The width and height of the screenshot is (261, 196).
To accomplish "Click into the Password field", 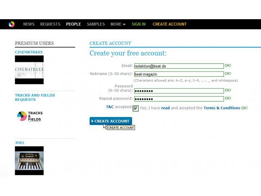I will (179, 91).
